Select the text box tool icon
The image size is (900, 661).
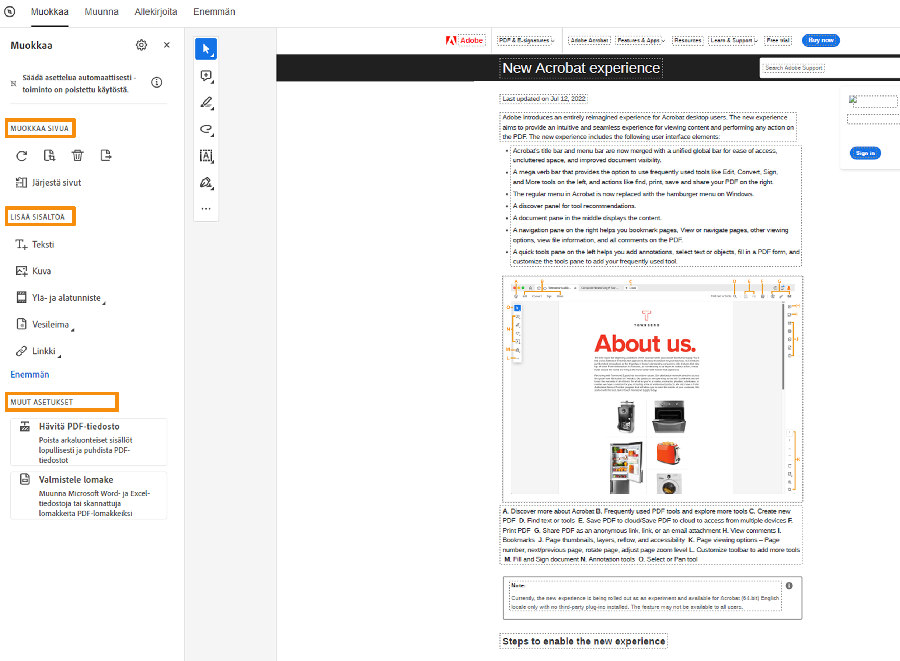click(206, 156)
